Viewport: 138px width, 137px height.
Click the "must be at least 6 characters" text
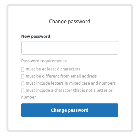coord(53,69)
